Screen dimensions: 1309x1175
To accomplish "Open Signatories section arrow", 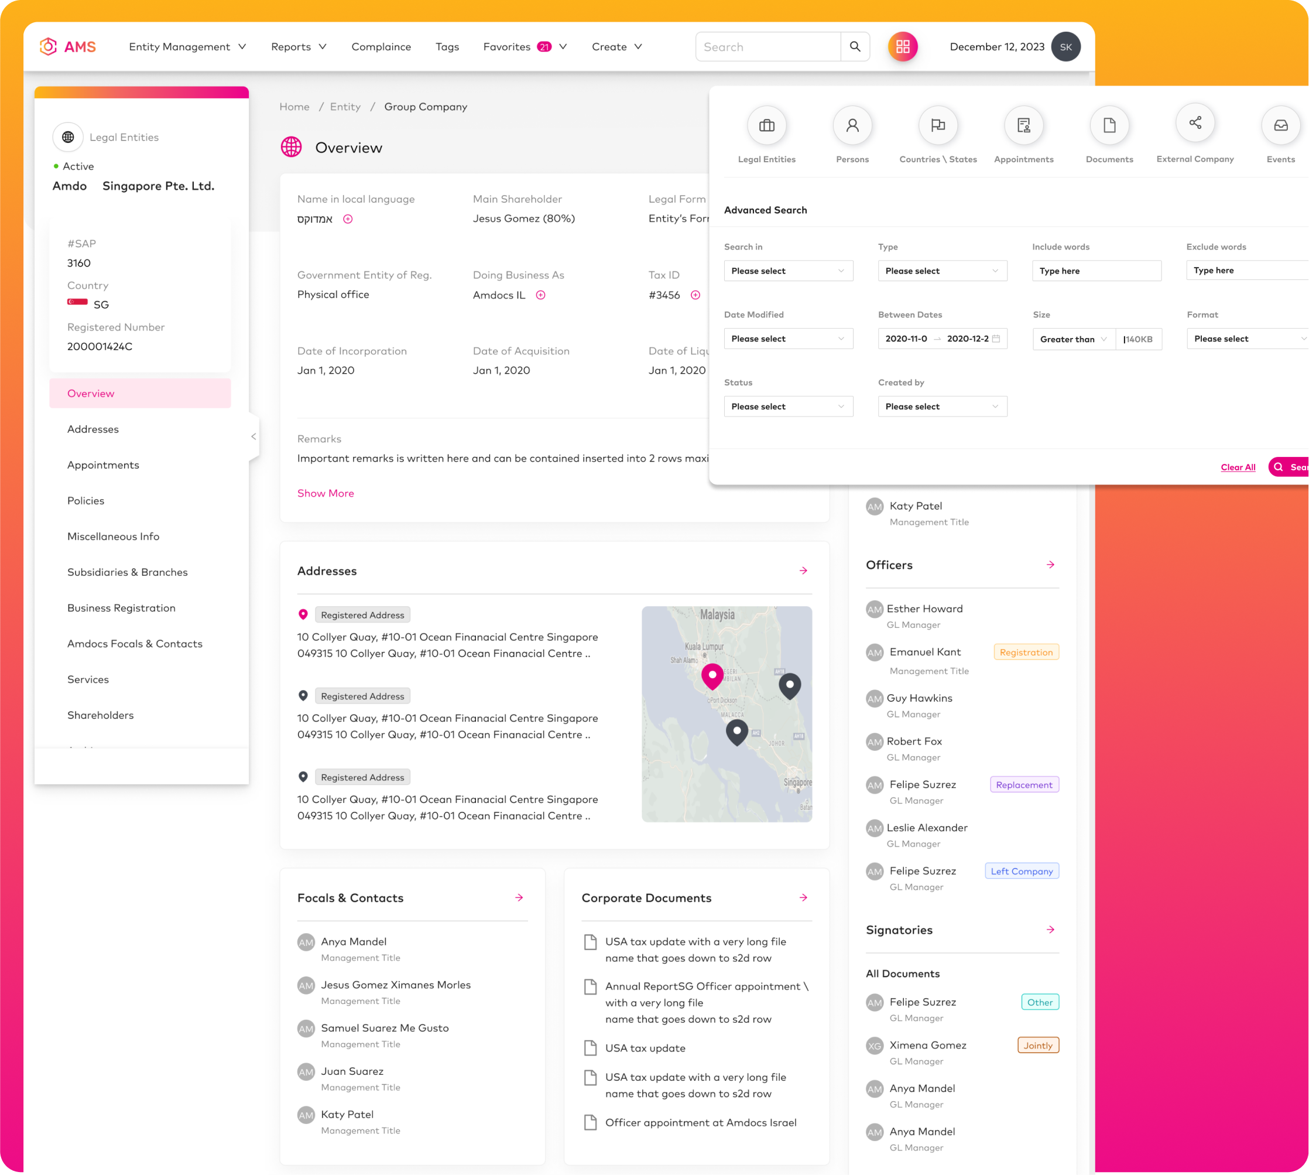I will (x=1050, y=930).
